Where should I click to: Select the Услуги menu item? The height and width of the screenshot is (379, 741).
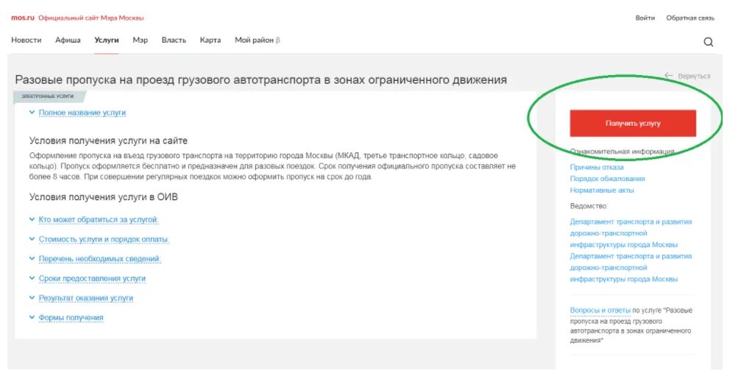[x=106, y=40]
